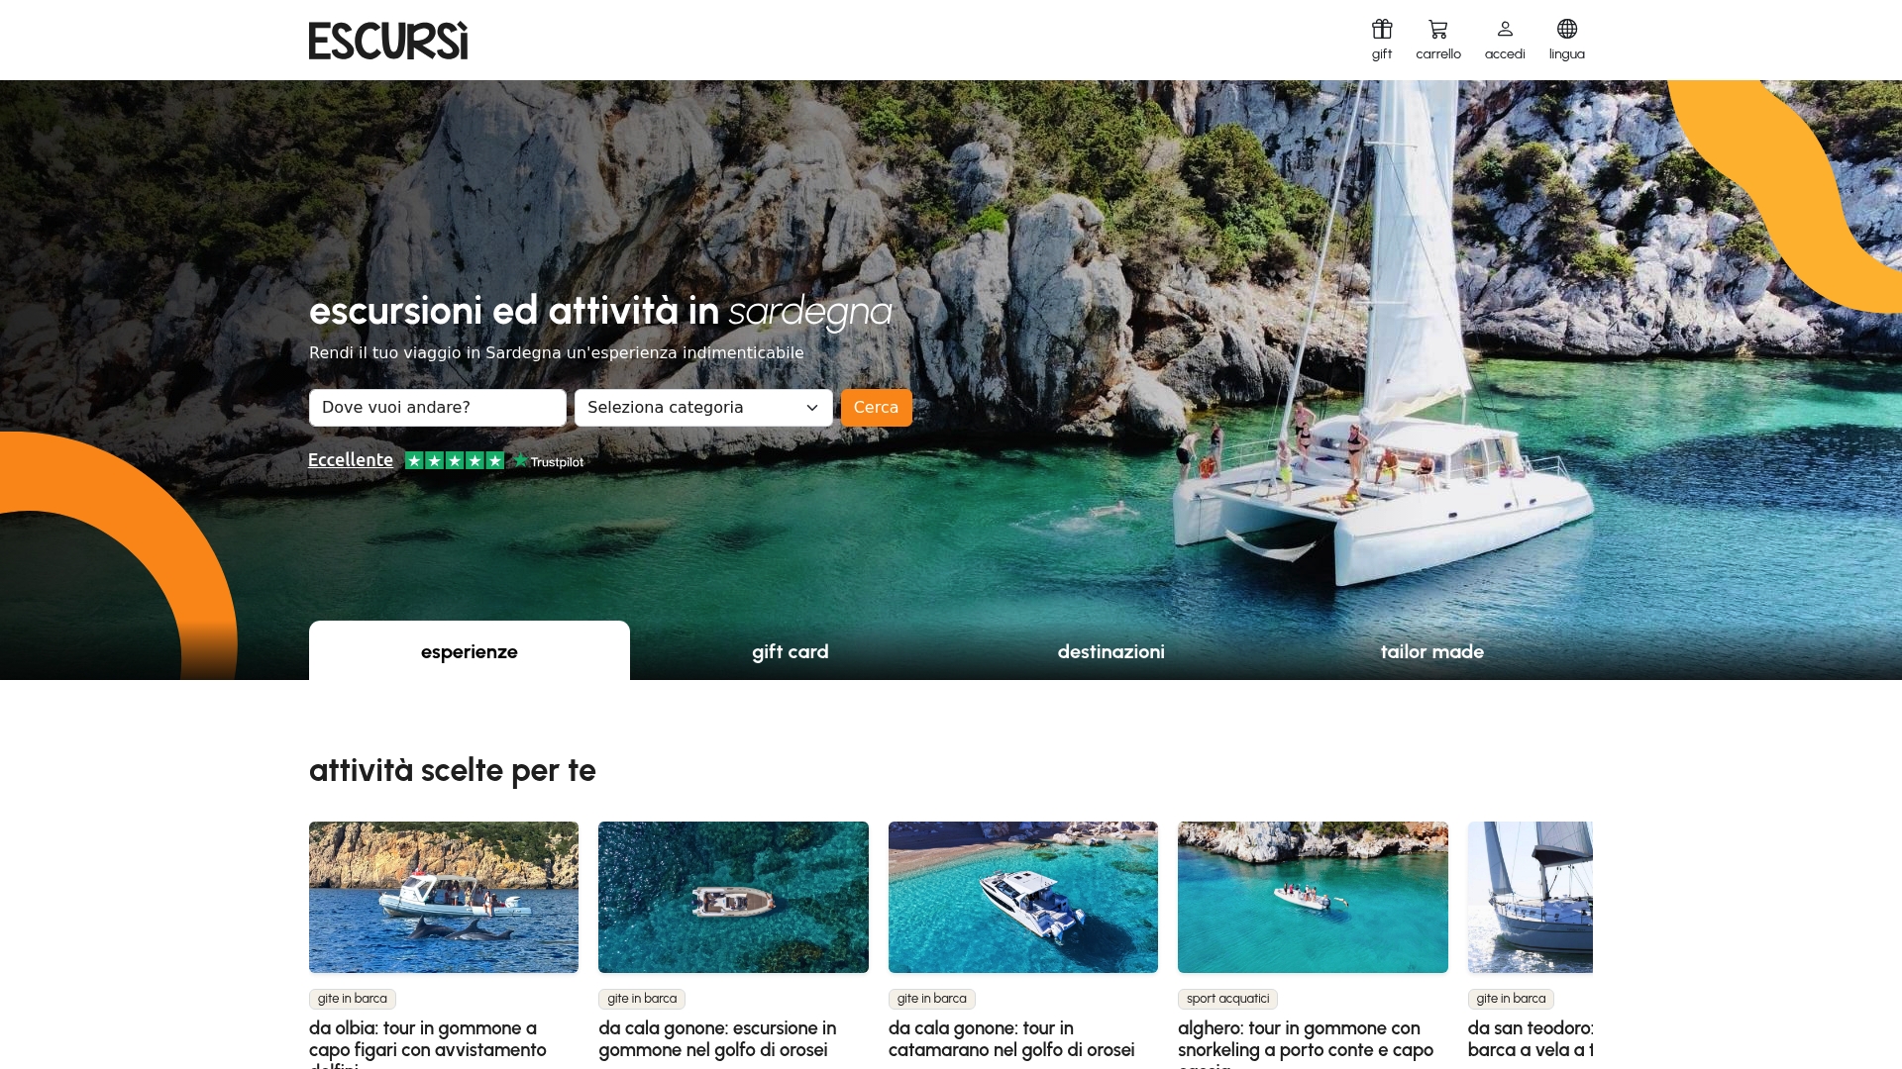The image size is (1902, 1069).
Task: Open the Cala Gonone gommone excursion image
Action: pyautogui.click(x=733, y=897)
